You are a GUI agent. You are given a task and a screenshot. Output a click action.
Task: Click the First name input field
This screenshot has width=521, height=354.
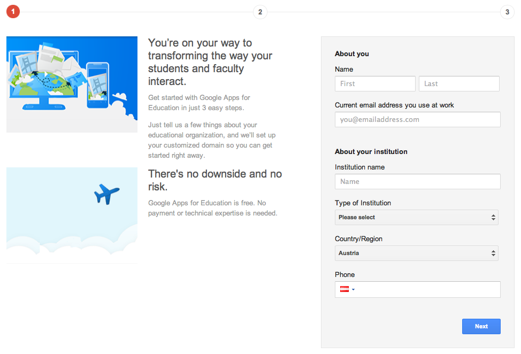375,83
